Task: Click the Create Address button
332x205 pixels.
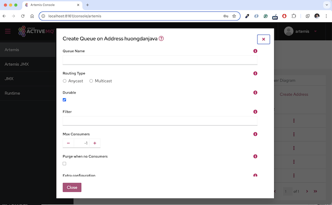Action: [x=294, y=94]
